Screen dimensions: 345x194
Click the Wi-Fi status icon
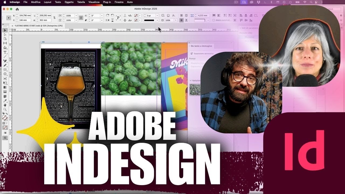(305, 2)
